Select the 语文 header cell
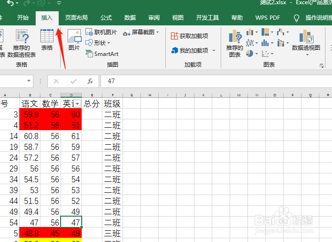This screenshot has height=242, width=332. click(x=30, y=103)
